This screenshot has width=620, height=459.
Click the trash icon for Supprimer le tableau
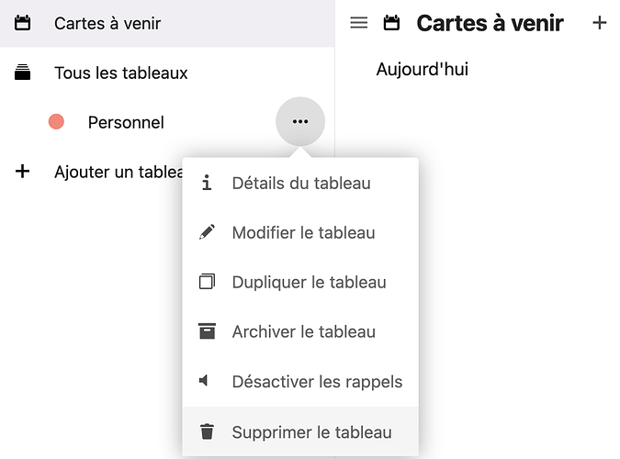point(207,431)
